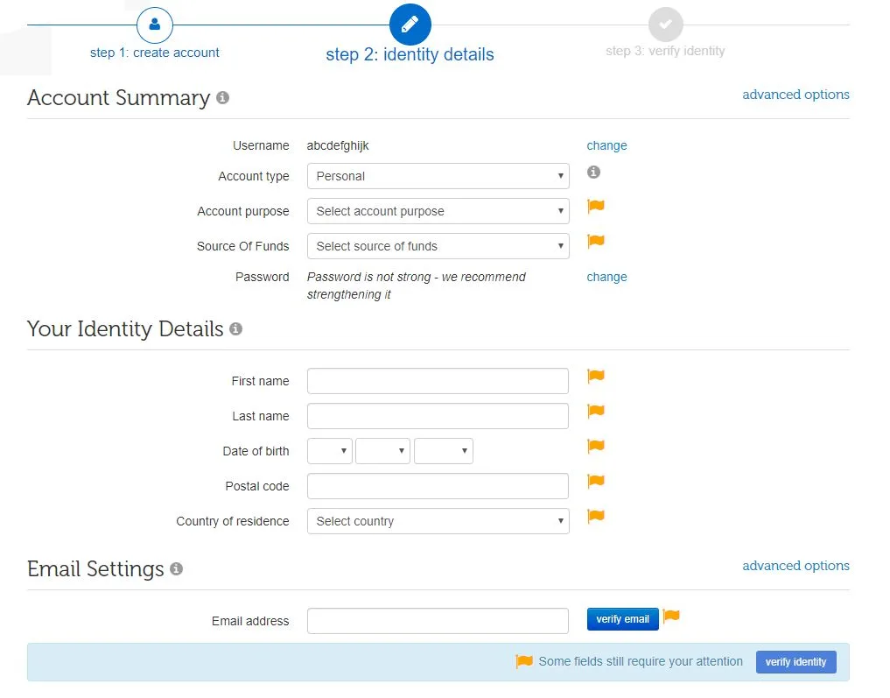Click the step 3 checkmark icon
Screen dimensions: 890x698
coord(665,25)
